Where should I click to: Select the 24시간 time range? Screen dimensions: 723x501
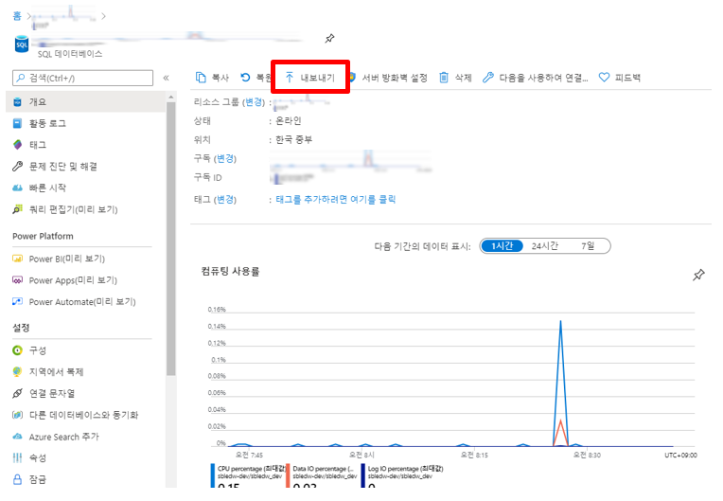coord(544,246)
